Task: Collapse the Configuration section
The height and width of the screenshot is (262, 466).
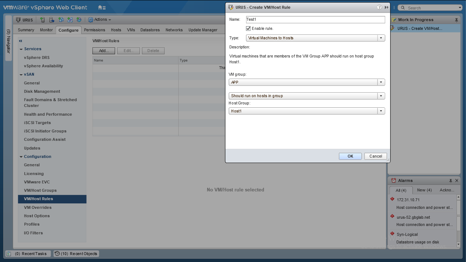Action: coord(21,157)
